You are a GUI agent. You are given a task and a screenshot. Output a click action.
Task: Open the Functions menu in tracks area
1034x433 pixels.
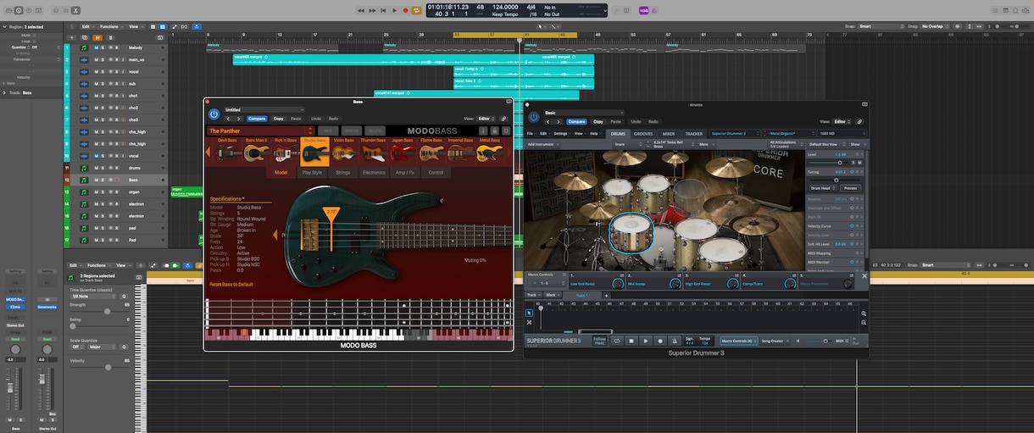click(111, 26)
